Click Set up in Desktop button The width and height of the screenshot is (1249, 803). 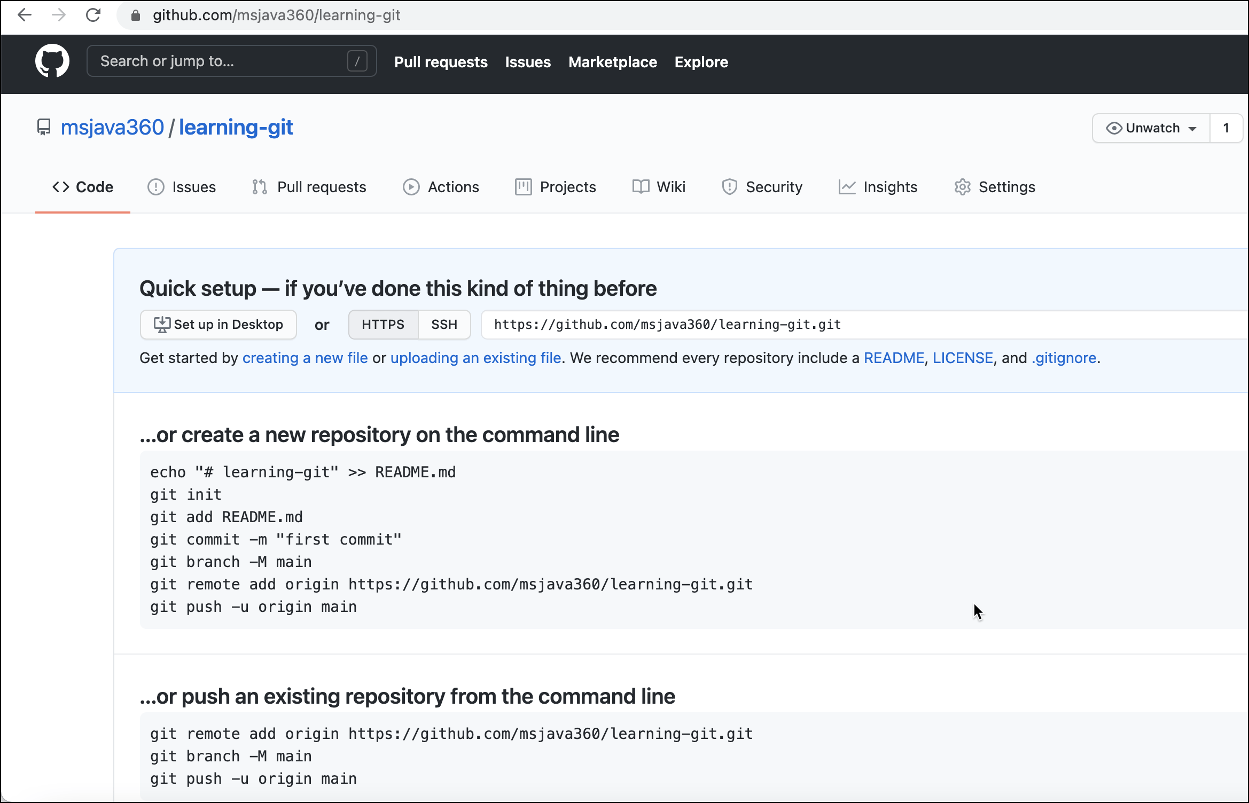click(x=218, y=325)
